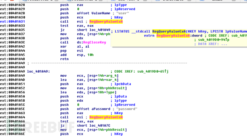
Task: Select 'al, al' operand of xor
Action: coord(83,47)
